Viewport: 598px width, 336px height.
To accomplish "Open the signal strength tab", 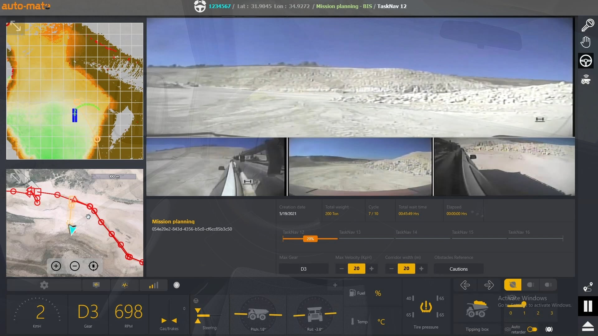I will pyautogui.click(x=154, y=285).
